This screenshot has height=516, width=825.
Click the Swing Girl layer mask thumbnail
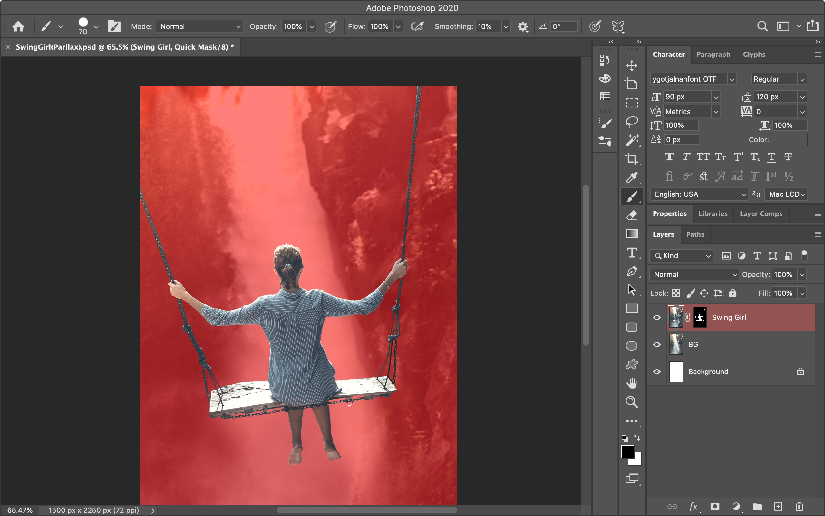(x=700, y=317)
